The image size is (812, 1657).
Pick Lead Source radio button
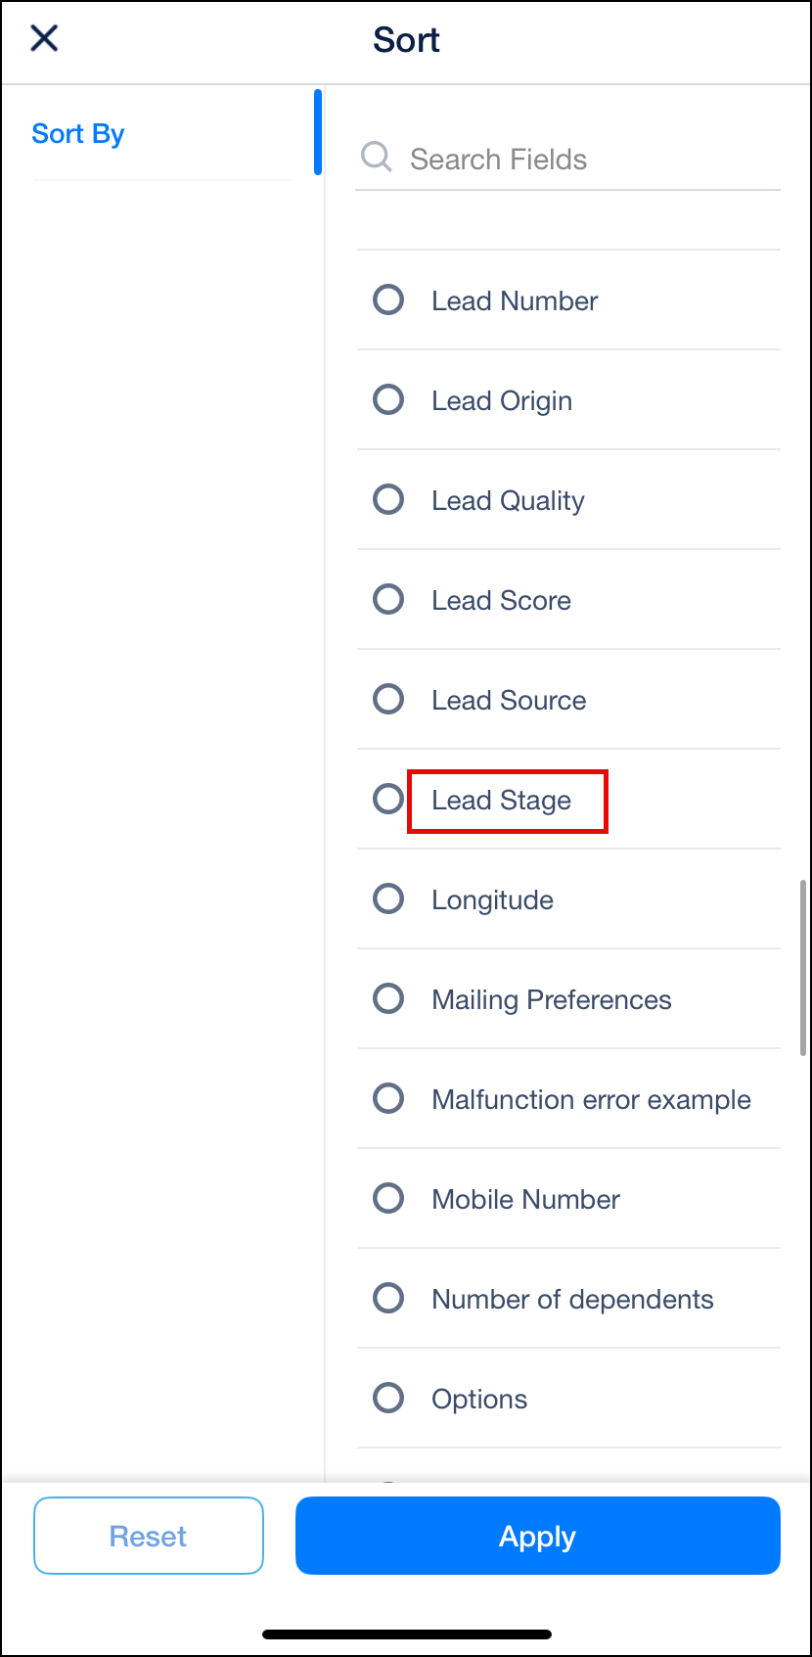(x=388, y=699)
